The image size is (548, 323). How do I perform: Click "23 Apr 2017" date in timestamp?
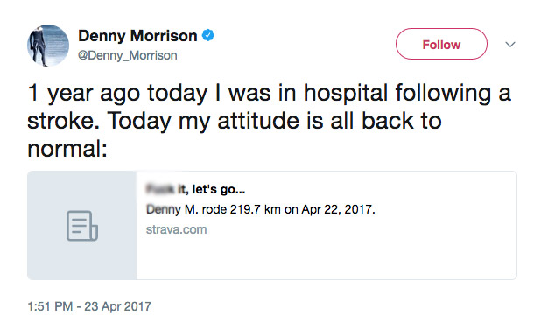[x=118, y=306]
